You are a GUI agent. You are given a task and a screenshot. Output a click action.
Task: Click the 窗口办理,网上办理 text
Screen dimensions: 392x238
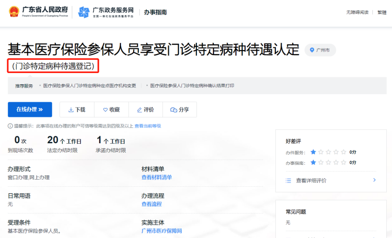point(28,177)
